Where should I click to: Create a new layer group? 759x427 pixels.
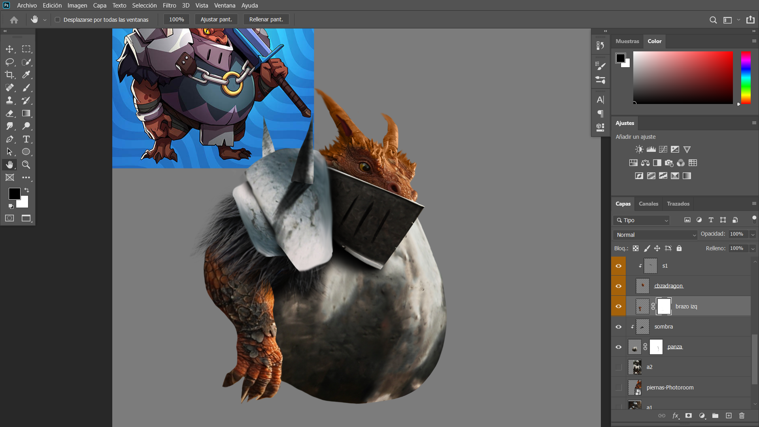[715, 416]
